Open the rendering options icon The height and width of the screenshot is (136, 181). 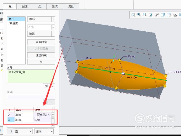coord(157,15)
